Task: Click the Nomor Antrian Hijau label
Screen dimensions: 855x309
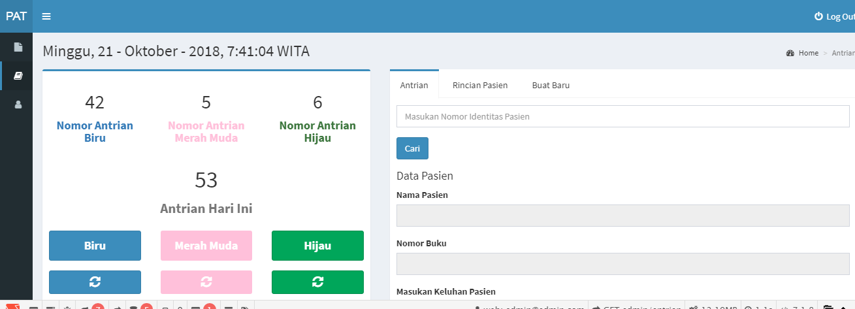Action: 317,132
